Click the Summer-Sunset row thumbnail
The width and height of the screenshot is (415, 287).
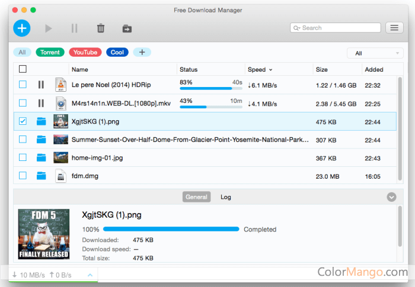click(x=60, y=139)
